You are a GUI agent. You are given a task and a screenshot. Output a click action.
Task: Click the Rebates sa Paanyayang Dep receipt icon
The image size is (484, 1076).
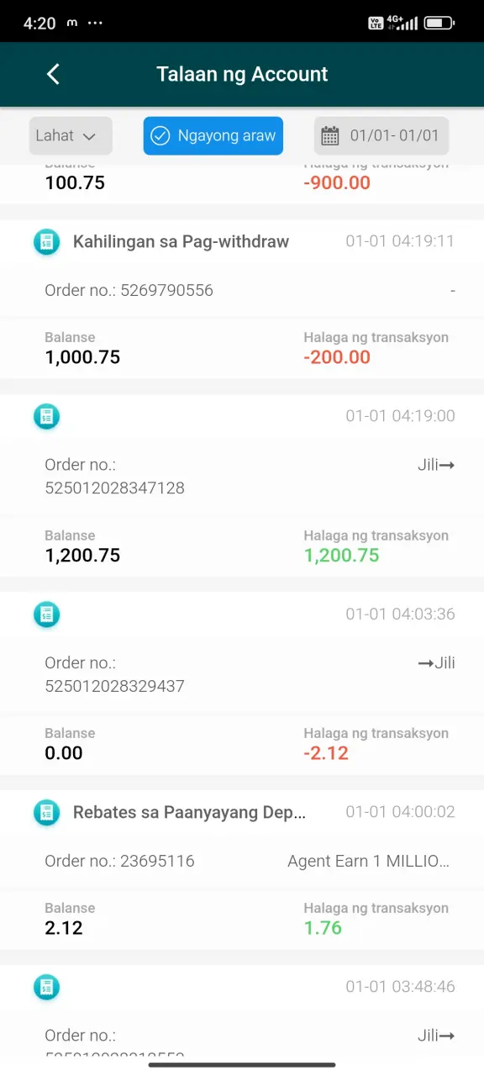46,812
